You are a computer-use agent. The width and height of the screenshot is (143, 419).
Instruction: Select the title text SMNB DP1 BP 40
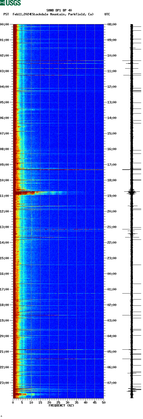(59, 10)
